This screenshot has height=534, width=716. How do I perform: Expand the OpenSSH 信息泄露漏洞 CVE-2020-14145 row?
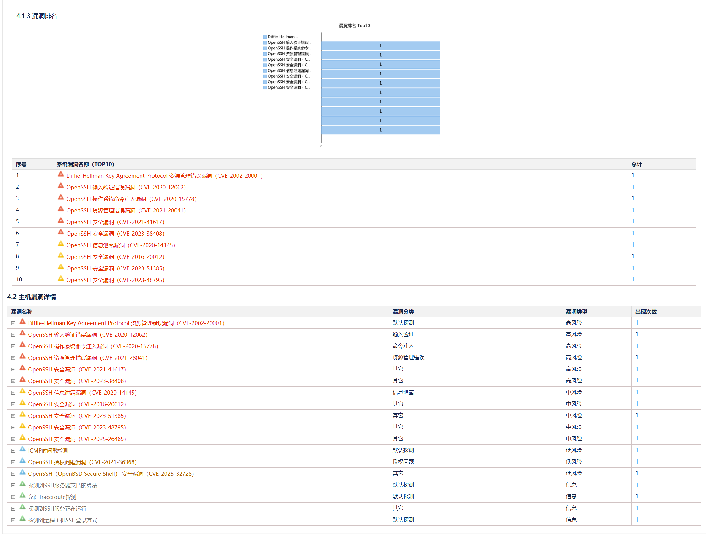click(x=13, y=393)
